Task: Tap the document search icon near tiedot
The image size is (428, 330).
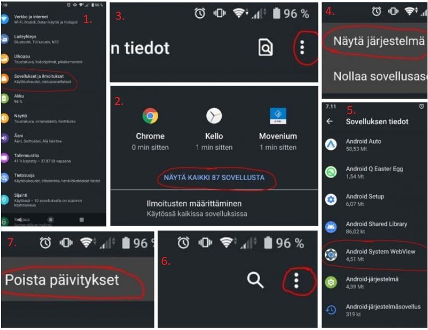Action: click(x=265, y=47)
